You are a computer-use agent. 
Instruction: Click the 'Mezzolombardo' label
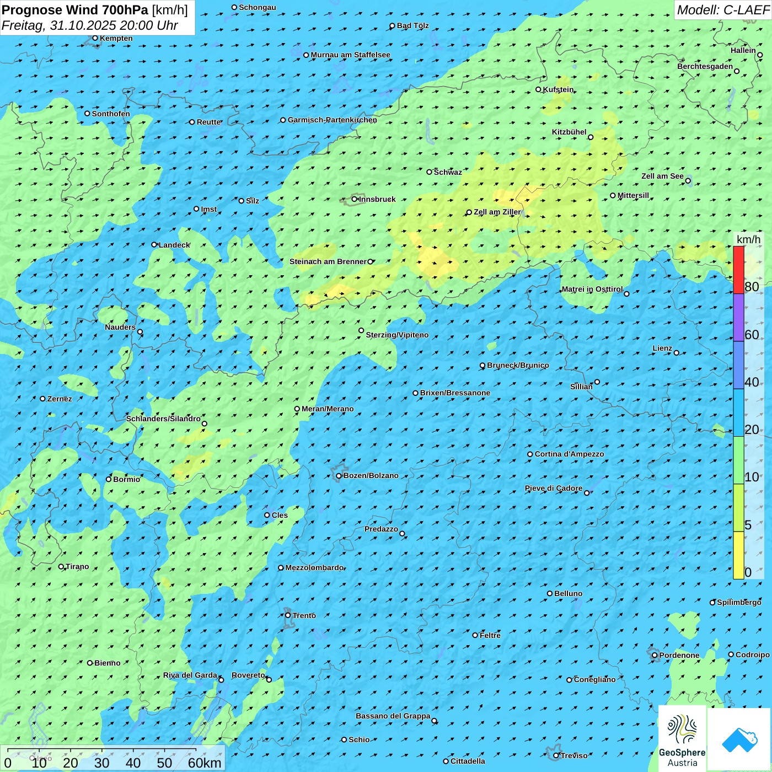315,568
